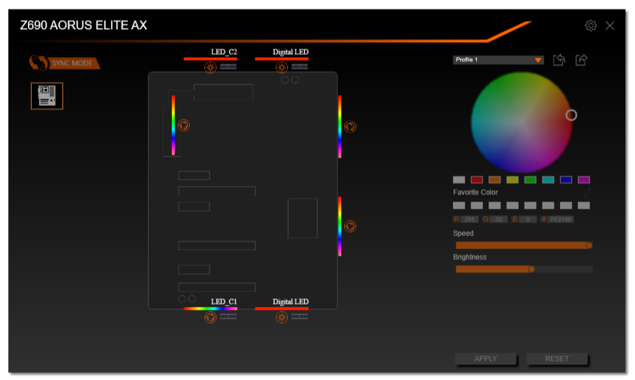
Task: Select the motherboard thumbnail
Action: click(47, 96)
